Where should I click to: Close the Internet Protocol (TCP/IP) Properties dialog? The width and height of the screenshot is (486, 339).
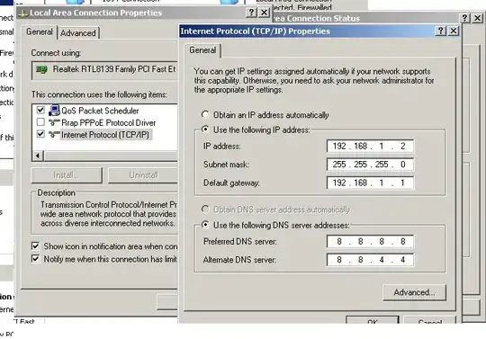click(454, 31)
